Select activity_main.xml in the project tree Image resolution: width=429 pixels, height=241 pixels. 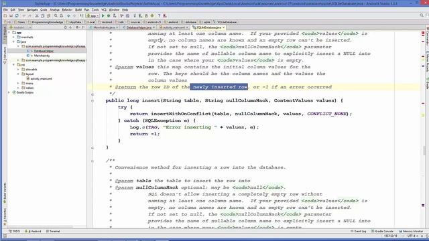click(41, 79)
